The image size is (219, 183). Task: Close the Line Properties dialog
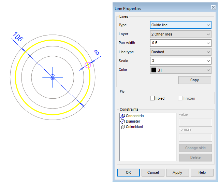pos(213,8)
